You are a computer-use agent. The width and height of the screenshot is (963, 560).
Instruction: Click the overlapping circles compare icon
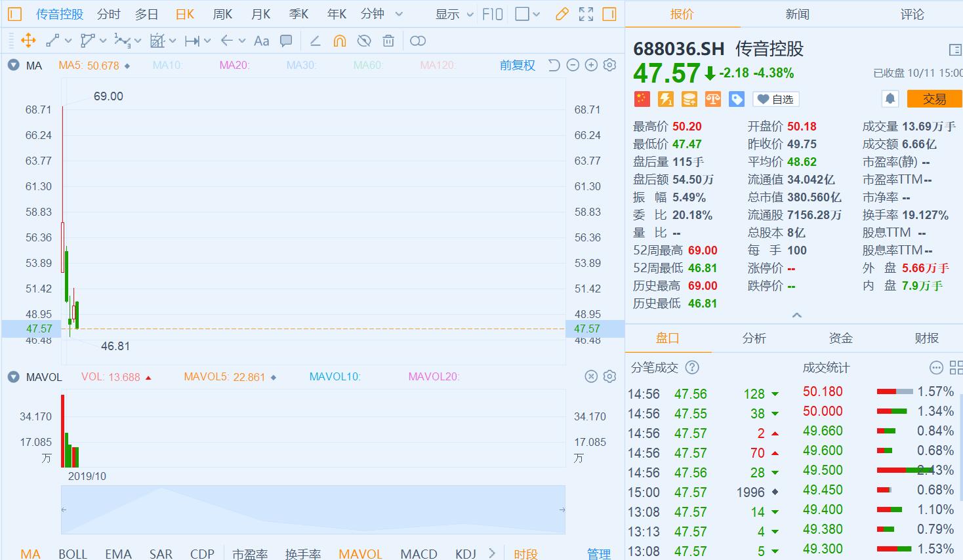(x=418, y=41)
